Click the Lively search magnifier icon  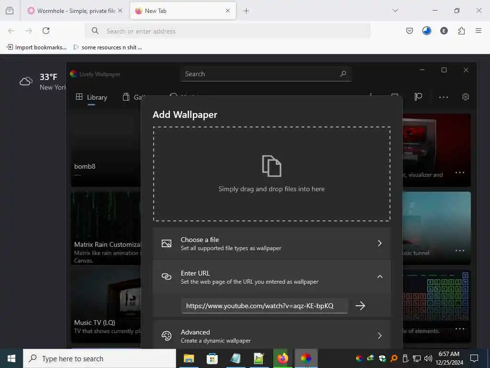pos(343,74)
